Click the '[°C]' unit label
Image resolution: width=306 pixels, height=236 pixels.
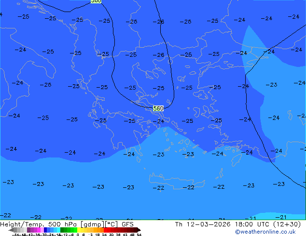tap(111, 224)
